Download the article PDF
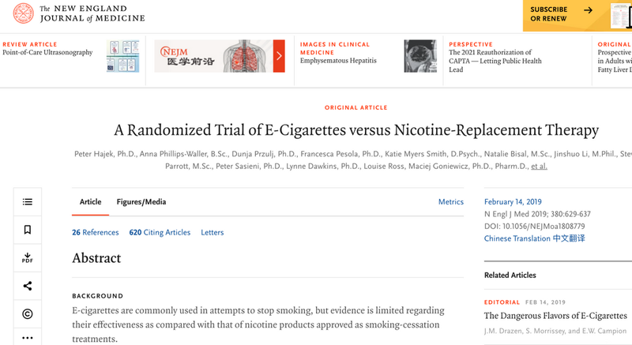The width and height of the screenshot is (632, 345). 28,257
